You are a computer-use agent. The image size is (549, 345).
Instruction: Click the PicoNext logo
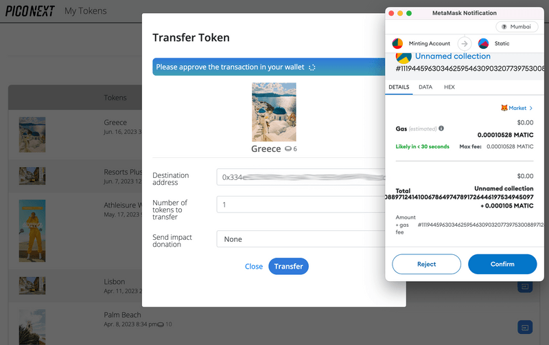click(x=30, y=11)
